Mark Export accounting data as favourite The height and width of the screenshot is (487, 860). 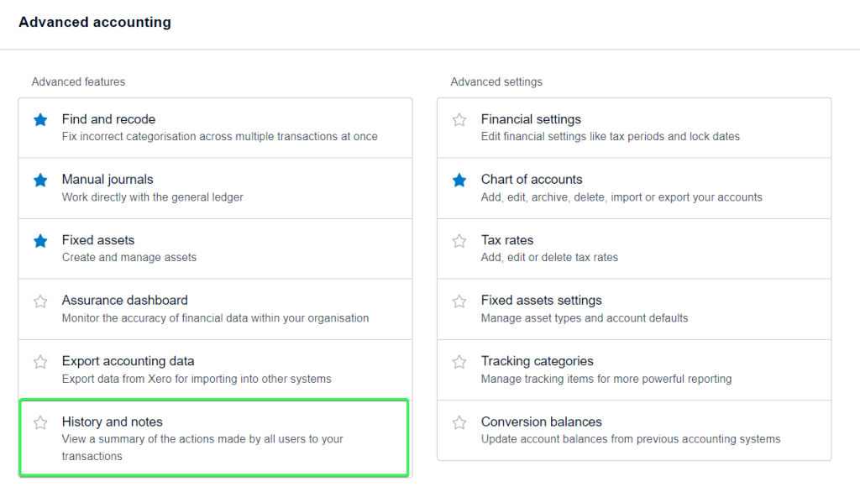pyautogui.click(x=40, y=361)
